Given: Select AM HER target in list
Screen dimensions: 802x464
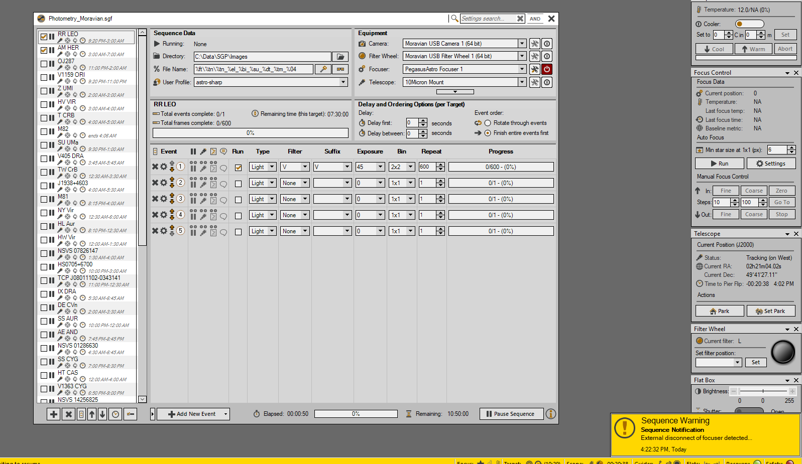Looking at the screenshot, I should point(68,48).
